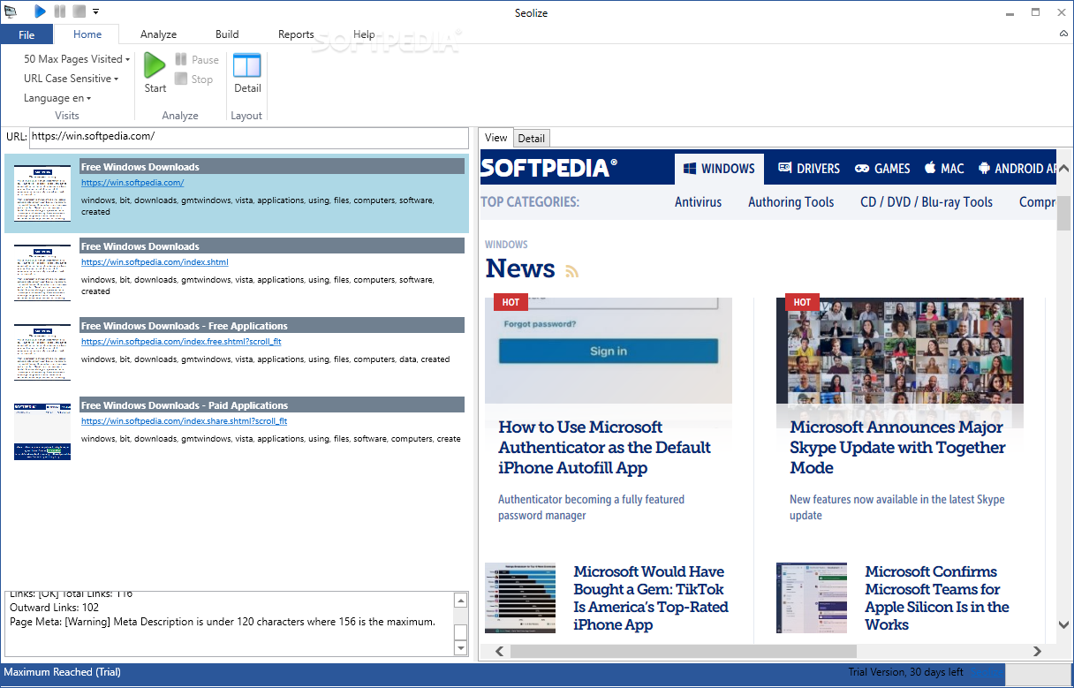Image resolution: width=1074 pixels, height=688 pixels.
Task: Select the Detail tab in right pane
Action: (532, 139)
